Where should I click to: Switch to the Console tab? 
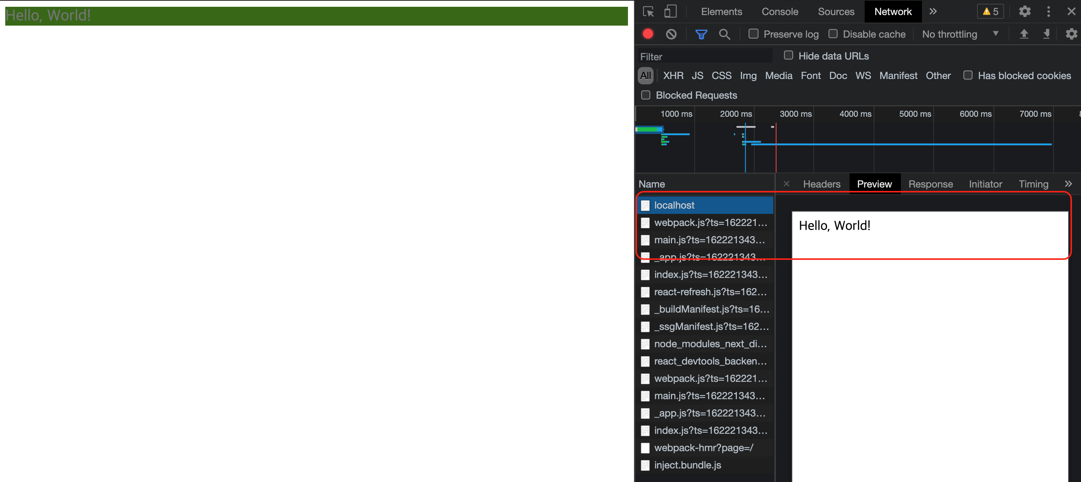click(779, 12)
